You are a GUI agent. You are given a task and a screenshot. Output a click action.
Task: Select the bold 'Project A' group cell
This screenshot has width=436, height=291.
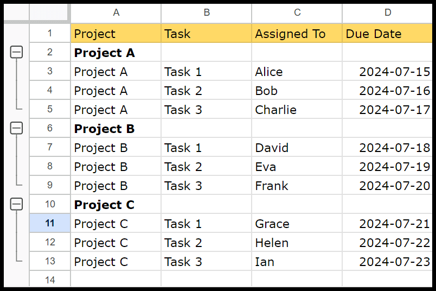point(116,52)
